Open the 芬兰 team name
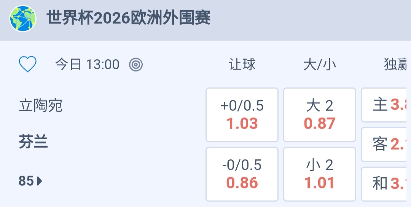This screenshot has height=207, width=411. 33,142
